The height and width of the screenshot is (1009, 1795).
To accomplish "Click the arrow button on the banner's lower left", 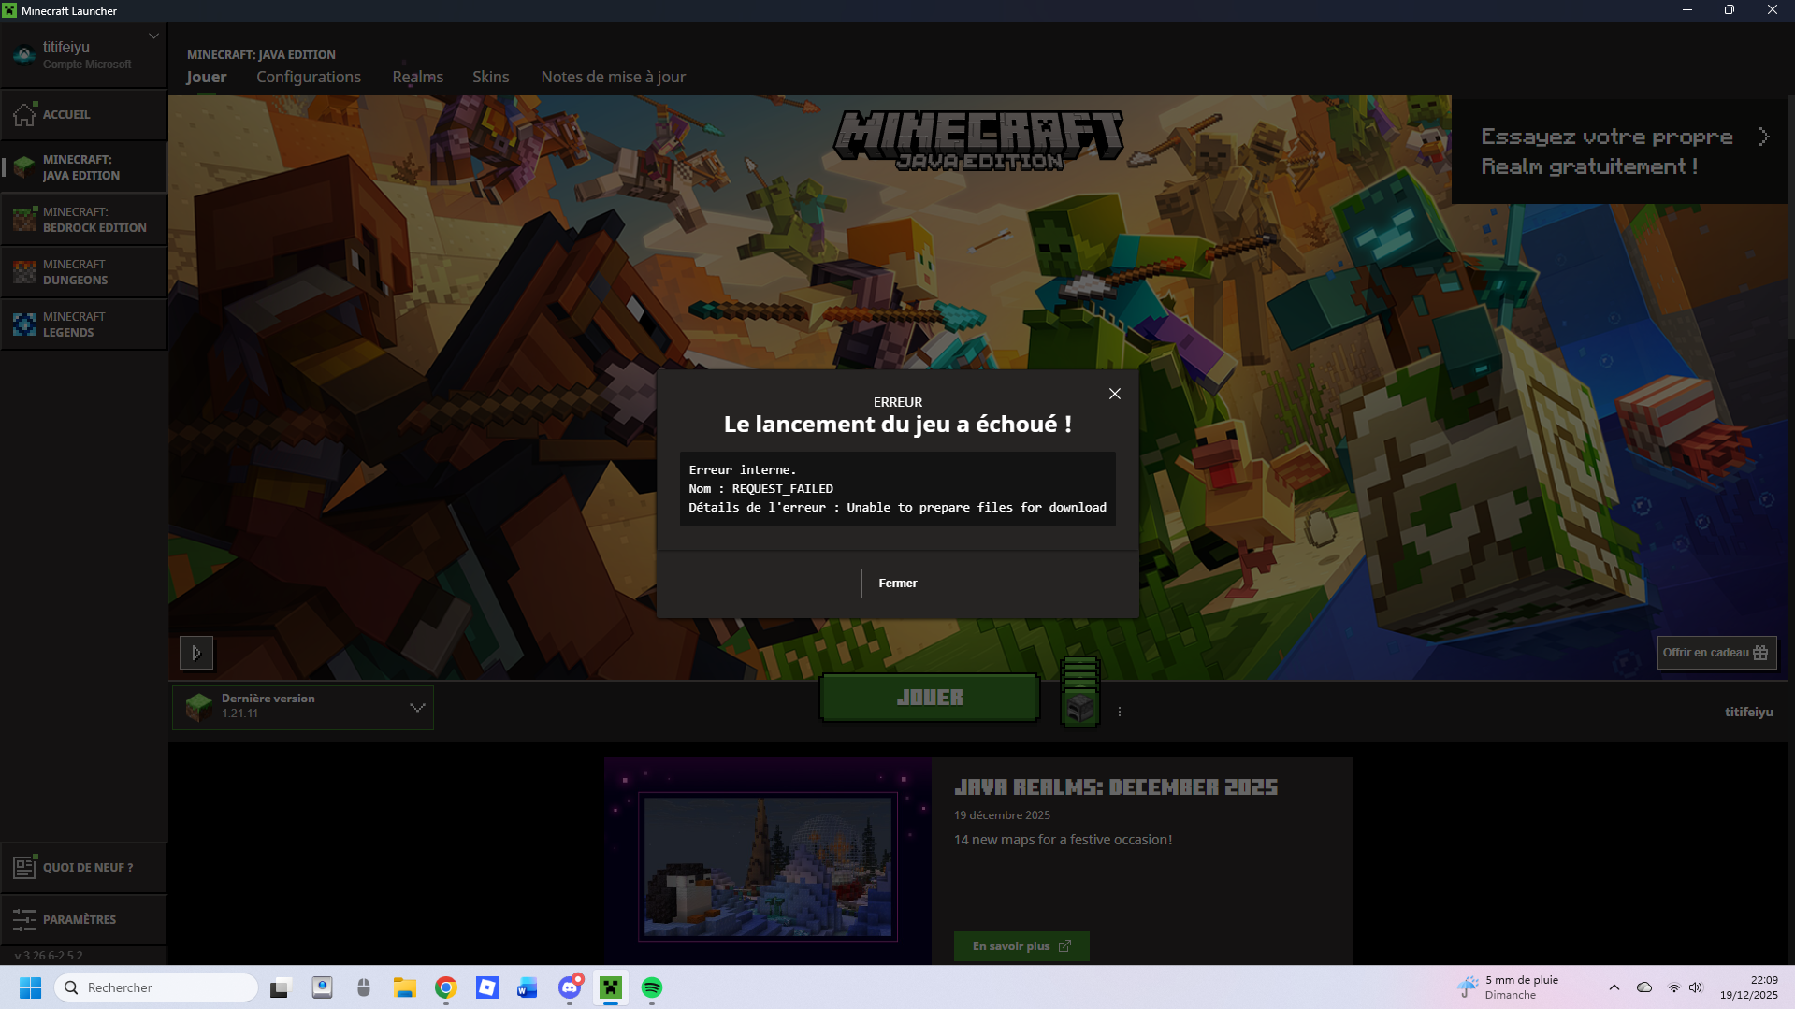I will (196, 653).
